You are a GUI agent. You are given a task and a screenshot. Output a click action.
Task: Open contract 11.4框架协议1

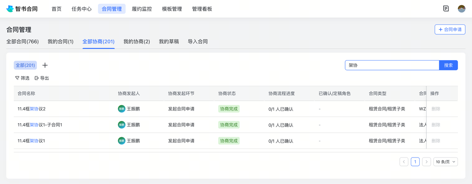(31, 140)
